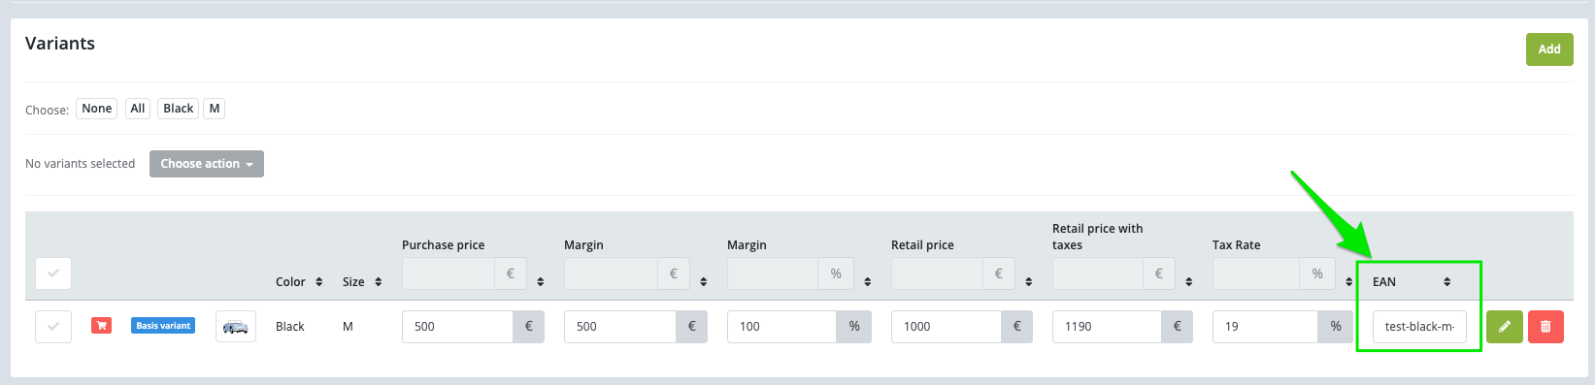Image resolution: width=1595 pixels, height=385 pixels.
Task: Sort by Tax Rate arrows
Action: pos(1349,282)
